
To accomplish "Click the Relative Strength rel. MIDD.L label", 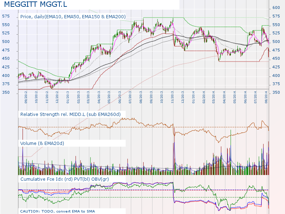I will [x=70, y=115].
